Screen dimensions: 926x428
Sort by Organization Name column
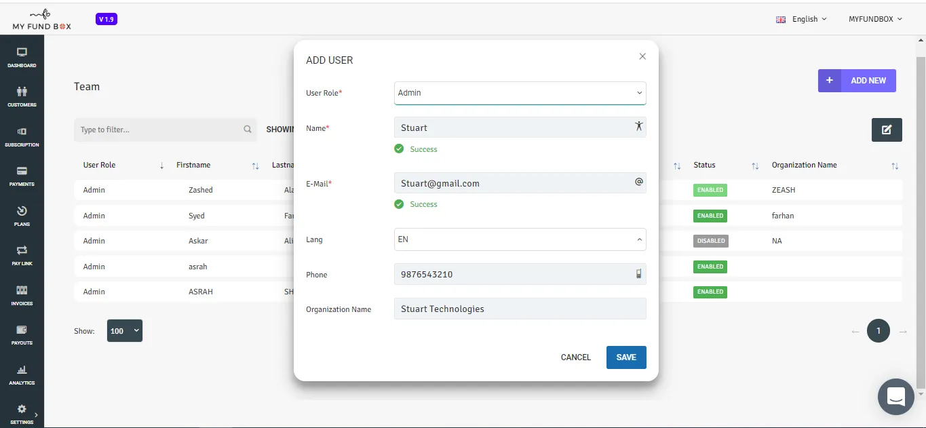point(895,166)
